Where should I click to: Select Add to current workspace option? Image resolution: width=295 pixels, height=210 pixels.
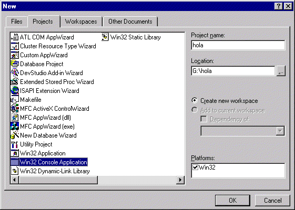pyautogui.click(x=195, y=110)
